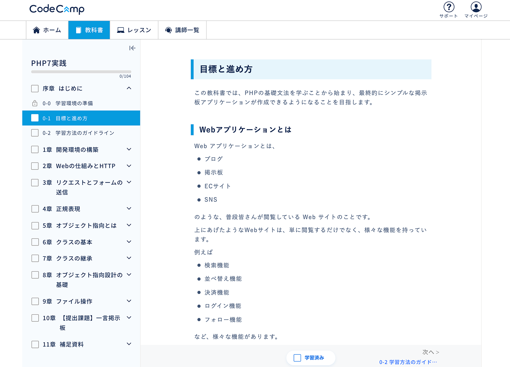
Task: Expand 5章 オブジェクト指向とは chevron
Action: (x=129, y=225)
